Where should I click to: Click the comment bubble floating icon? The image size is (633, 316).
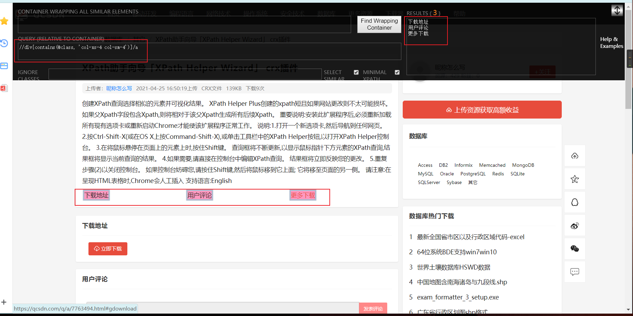click(x=575, y=272)
